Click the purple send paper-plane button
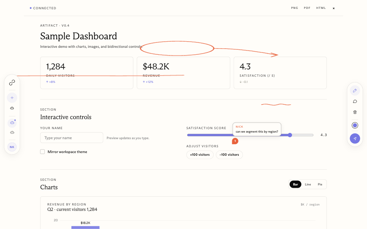Image resolution: width=367 pixels, height=229 pixels. tap(355, 138)
